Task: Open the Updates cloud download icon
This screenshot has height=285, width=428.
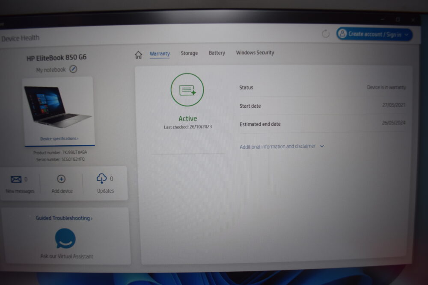Action: click(x=101, y=179)
